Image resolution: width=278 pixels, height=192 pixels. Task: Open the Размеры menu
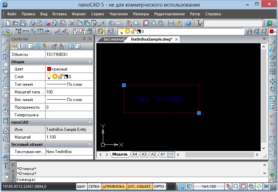click(x=141, y=14)
